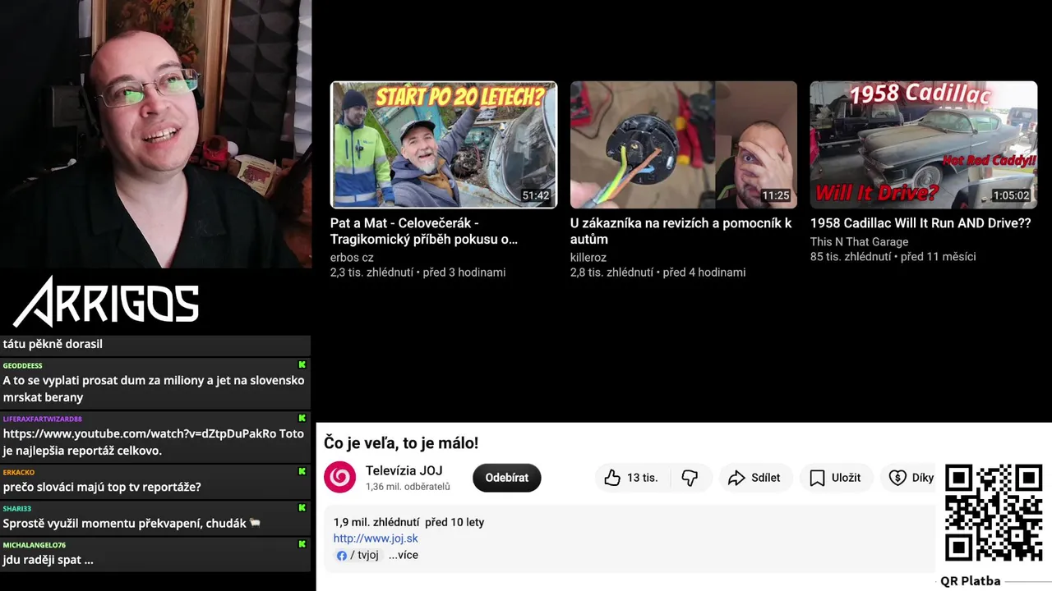The height and width of the screenshot is (591, 1052).
Task: Open the killeroz revize video thumbnail
Action: point(684,144)
